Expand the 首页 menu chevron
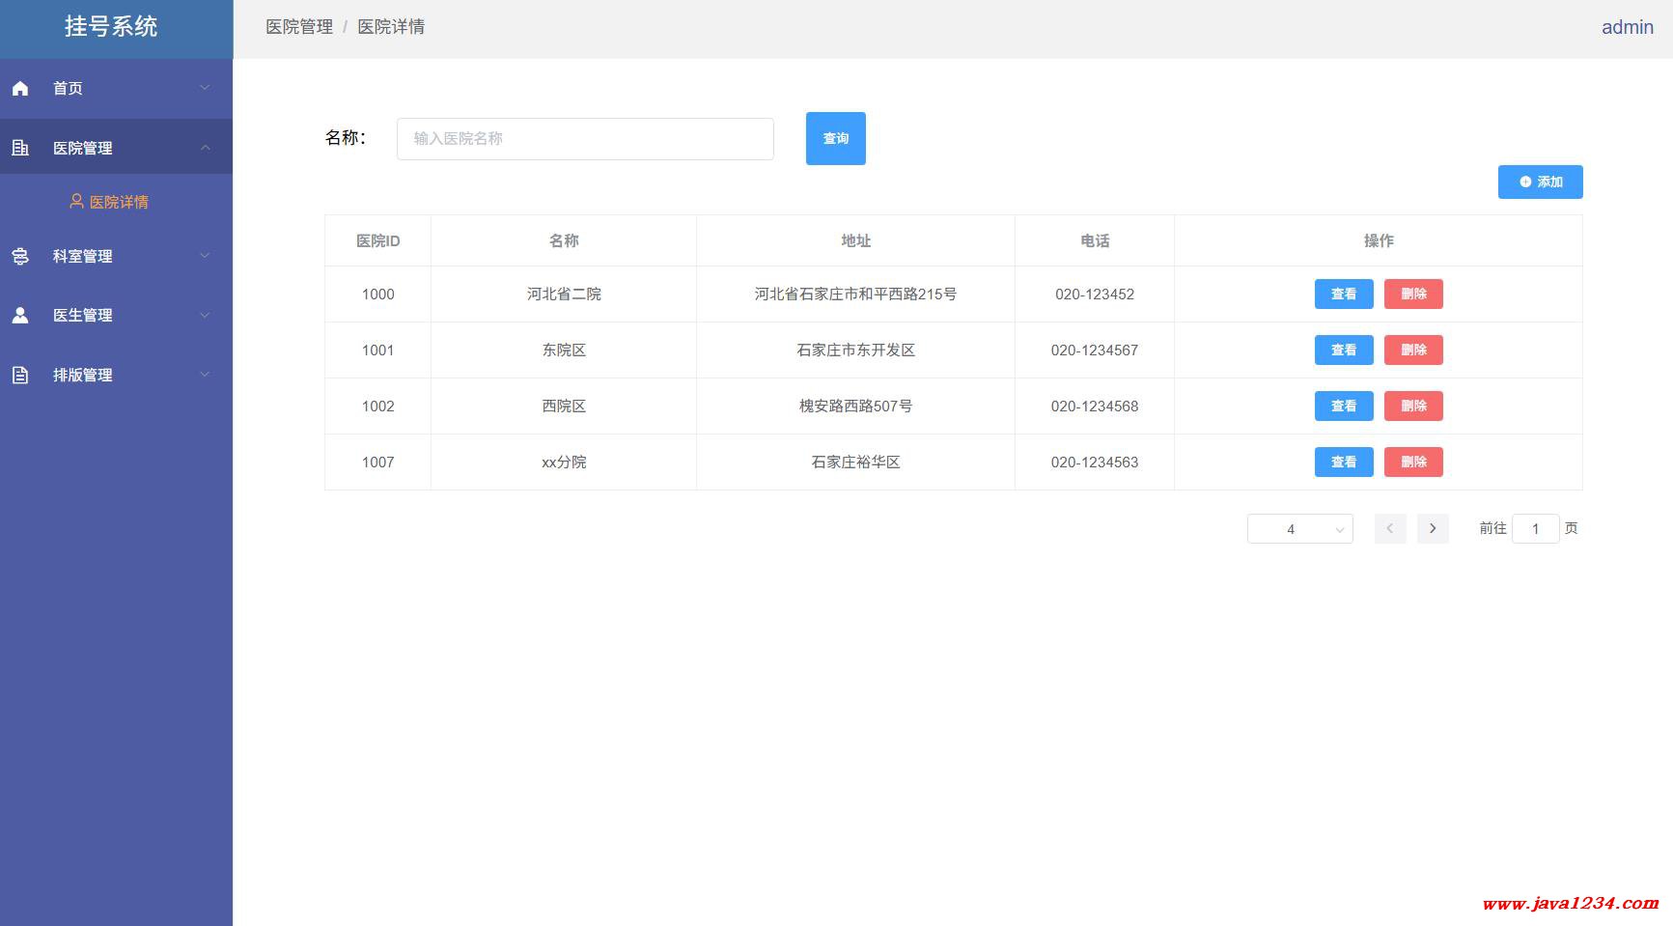The height and width of the screenshot is (926, 1673). point(205,88)
